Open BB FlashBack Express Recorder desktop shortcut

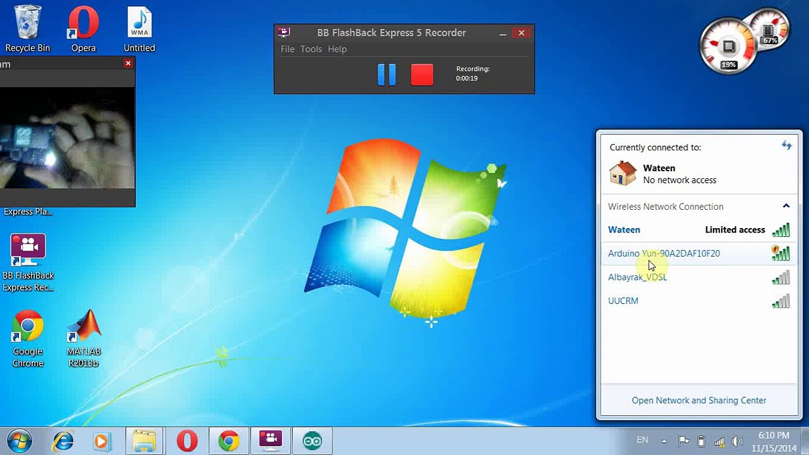click(28, 264)
